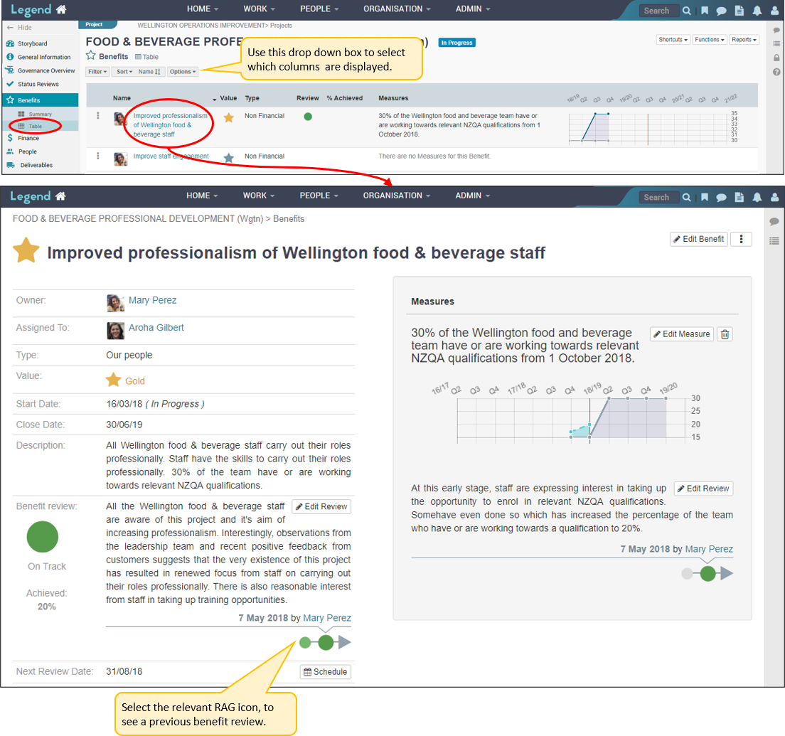Open the chat bubble icon in the lower header
Viewport: 785px width, 736px height.
coord(722,198)
